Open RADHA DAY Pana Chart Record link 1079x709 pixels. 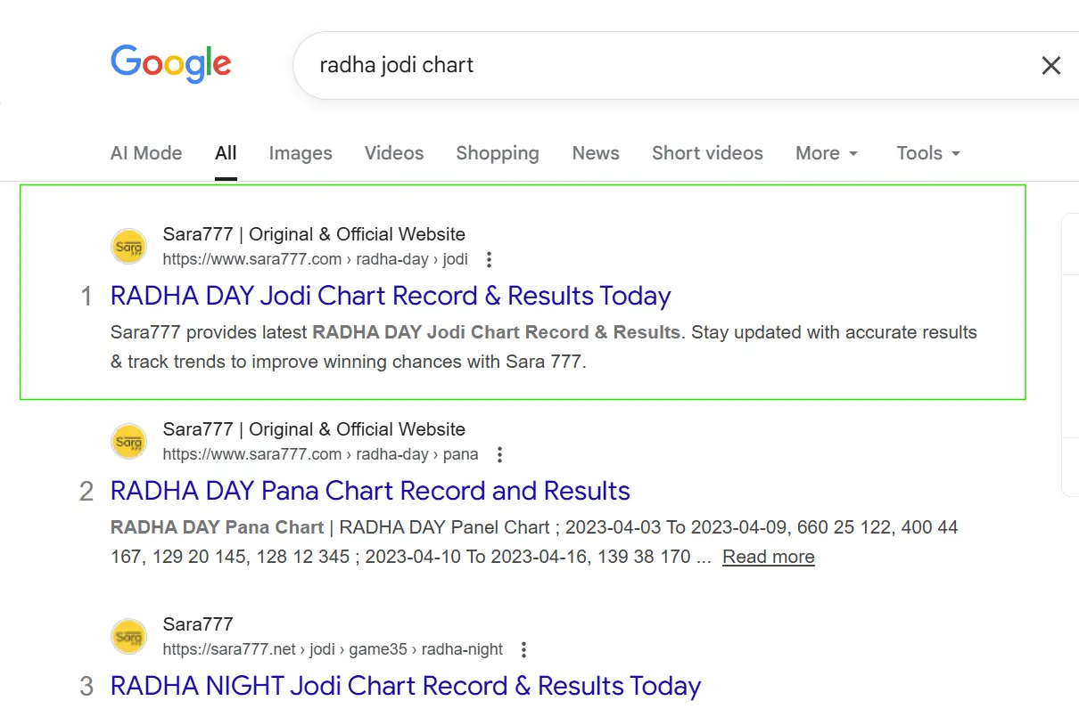pos(370,491)
